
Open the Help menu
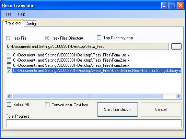(x=22, y=14)
